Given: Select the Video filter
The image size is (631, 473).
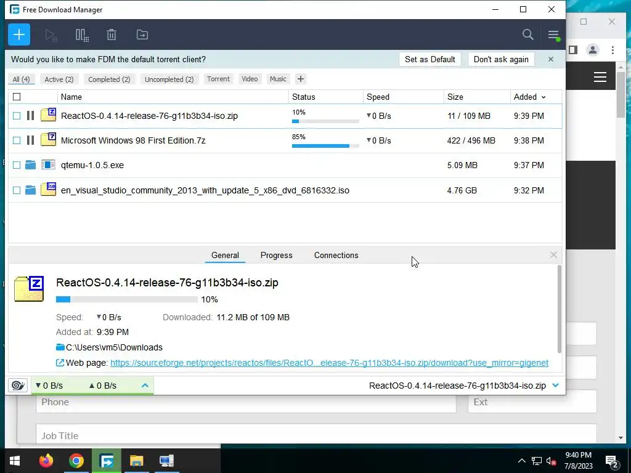Looking at the screenshot, I should [250, 79].
